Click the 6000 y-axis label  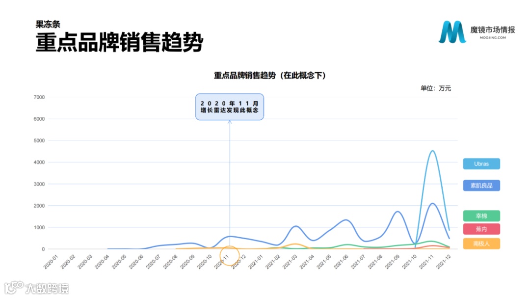(x=39, y=119)
